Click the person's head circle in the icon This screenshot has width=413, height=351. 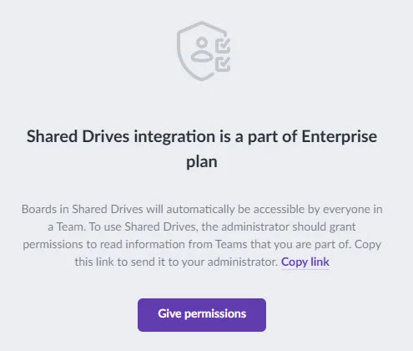coord(202,43)
